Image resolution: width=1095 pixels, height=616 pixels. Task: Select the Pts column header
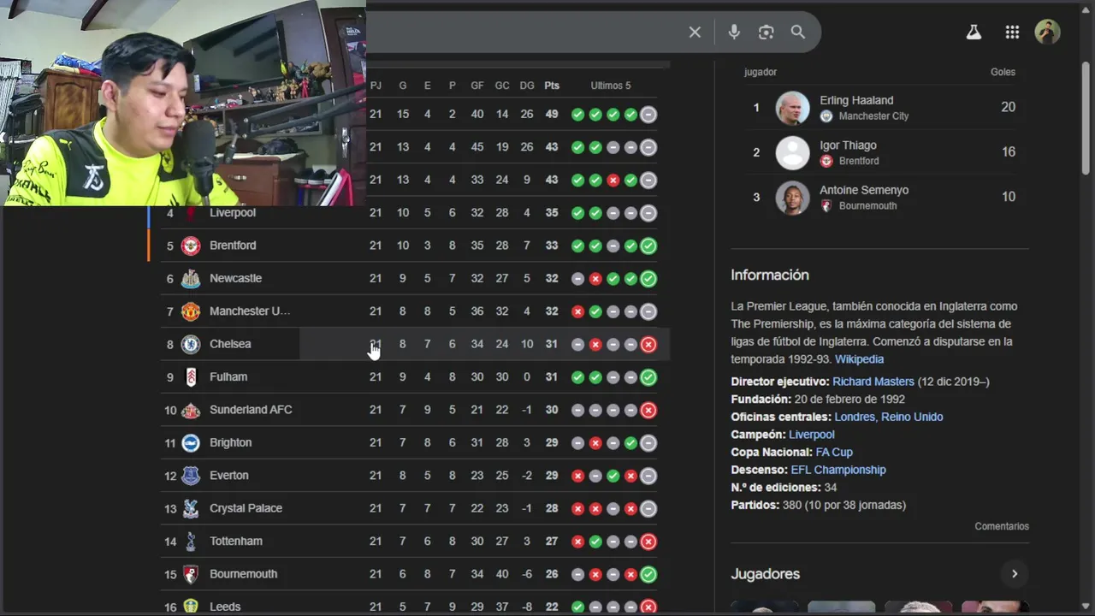pyautogui.click(x=552, y=86)
